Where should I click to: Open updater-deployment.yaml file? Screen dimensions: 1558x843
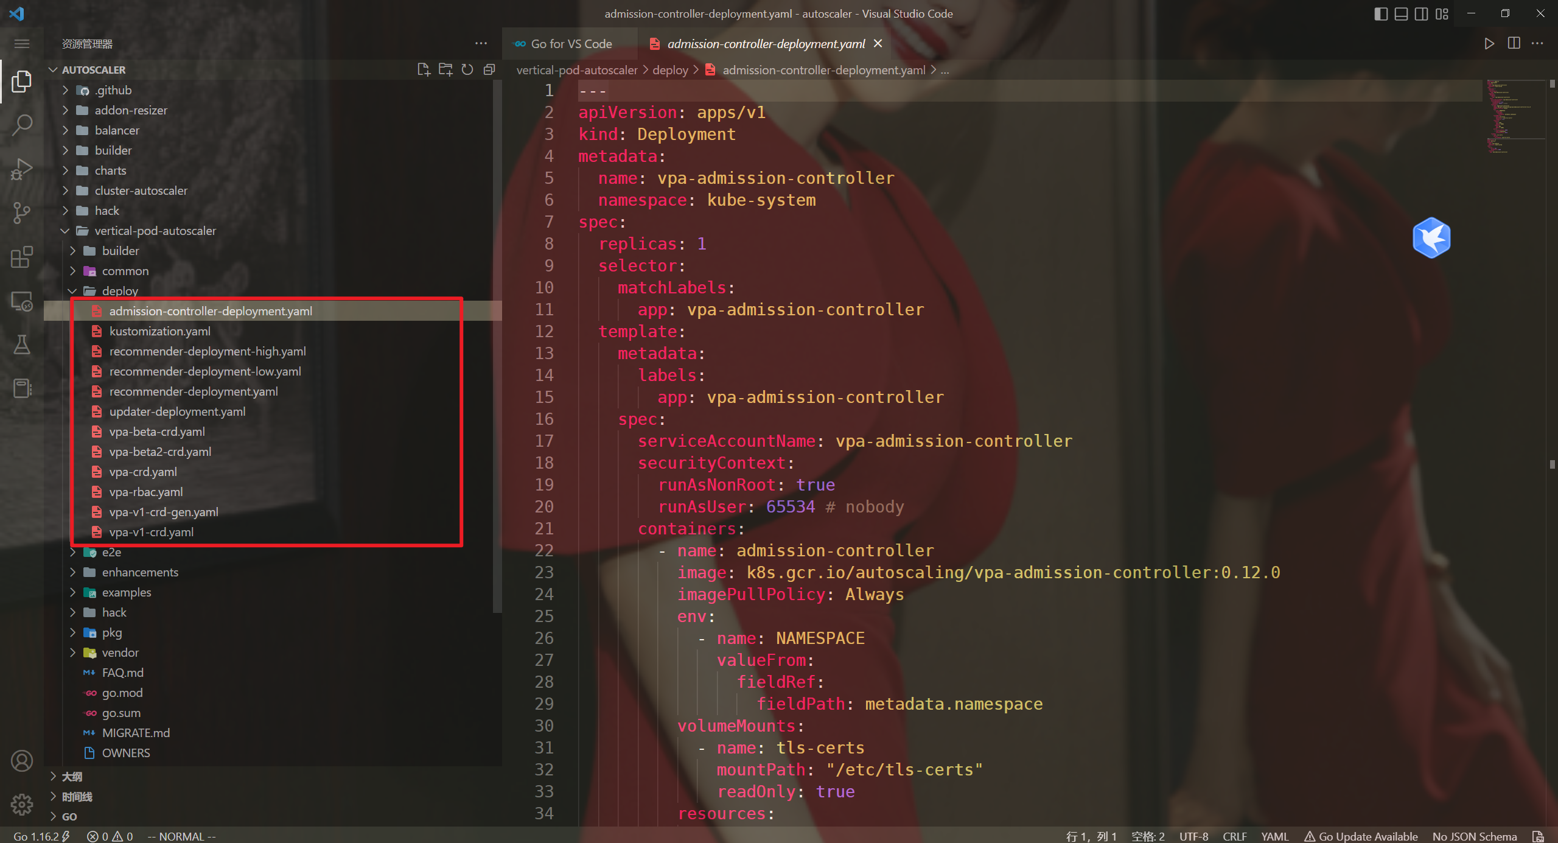pos(274,411)
